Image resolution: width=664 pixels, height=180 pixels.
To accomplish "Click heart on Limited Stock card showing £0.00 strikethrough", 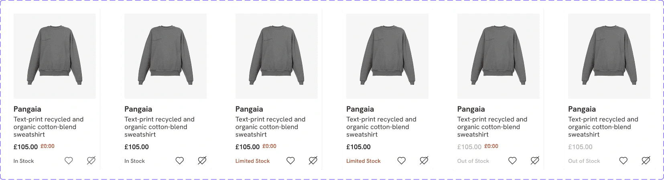I will [290, 161].
